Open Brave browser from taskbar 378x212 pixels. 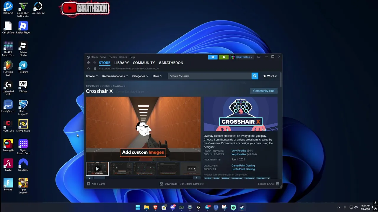coord(155,207)
